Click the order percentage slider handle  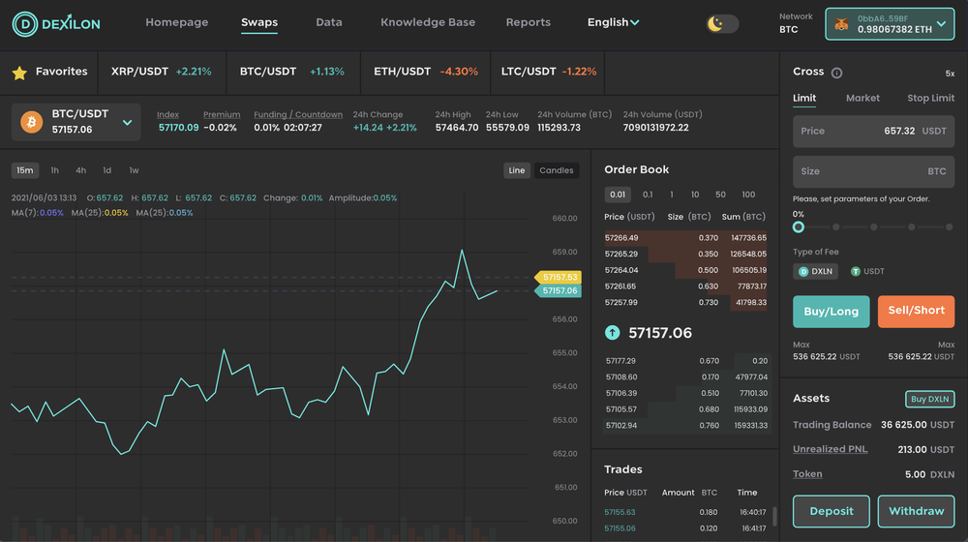click(799, 227)
